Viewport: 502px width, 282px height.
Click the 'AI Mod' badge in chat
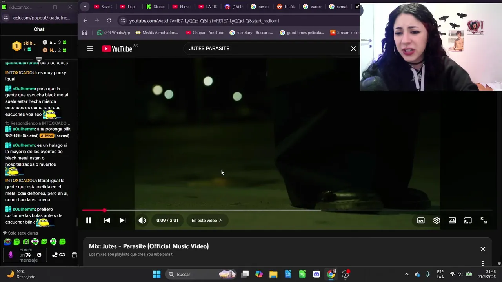pos(47,136)
